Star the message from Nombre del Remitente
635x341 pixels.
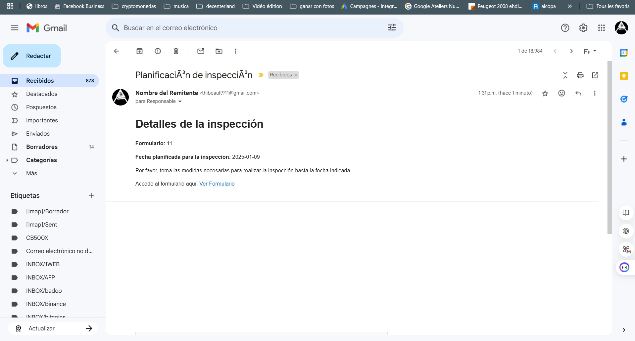click(545, 93)
